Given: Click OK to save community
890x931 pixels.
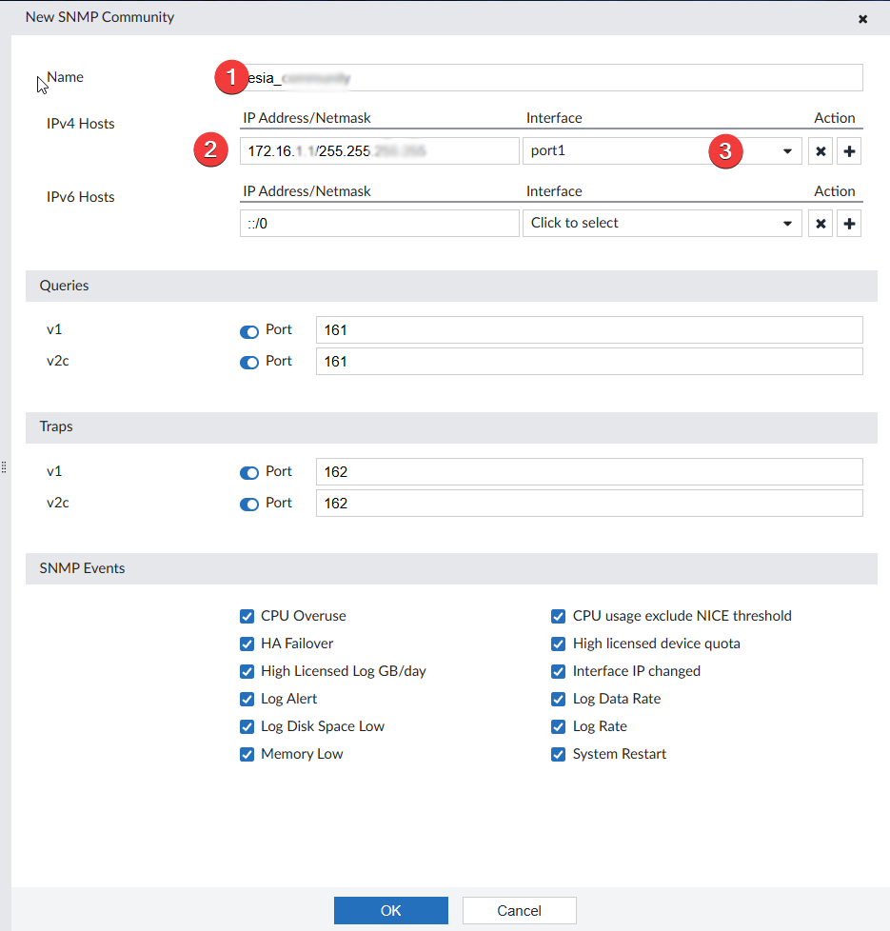Looking at the screenshot, I should click(390, 910).
